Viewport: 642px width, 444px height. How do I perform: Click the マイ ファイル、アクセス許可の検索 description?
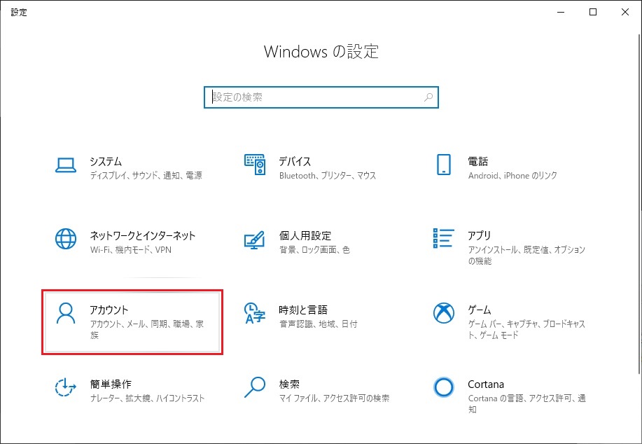(x=334, y=398)
